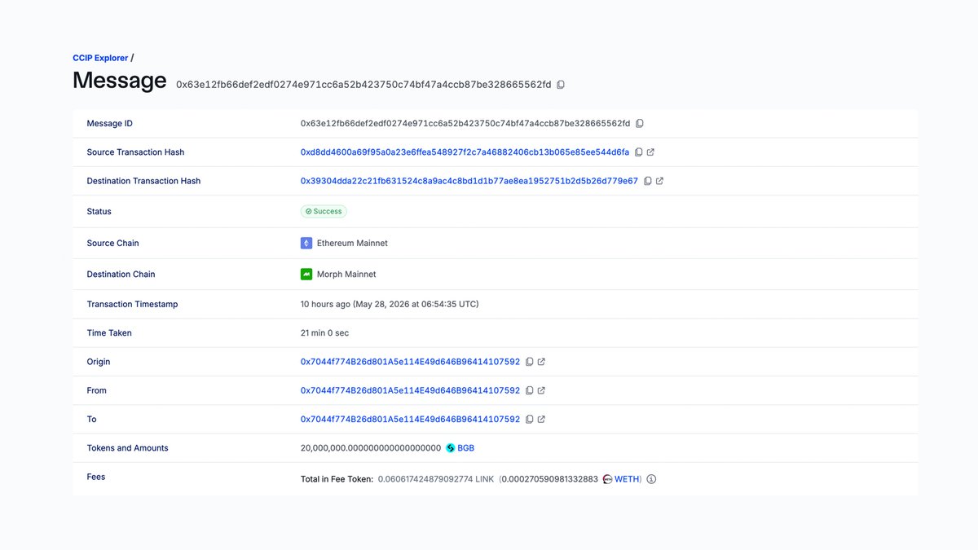Click the 'Tokens and Amounts' label

(127, 448)
